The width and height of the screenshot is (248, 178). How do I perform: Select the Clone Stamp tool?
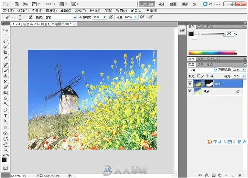tap(6, 76)
